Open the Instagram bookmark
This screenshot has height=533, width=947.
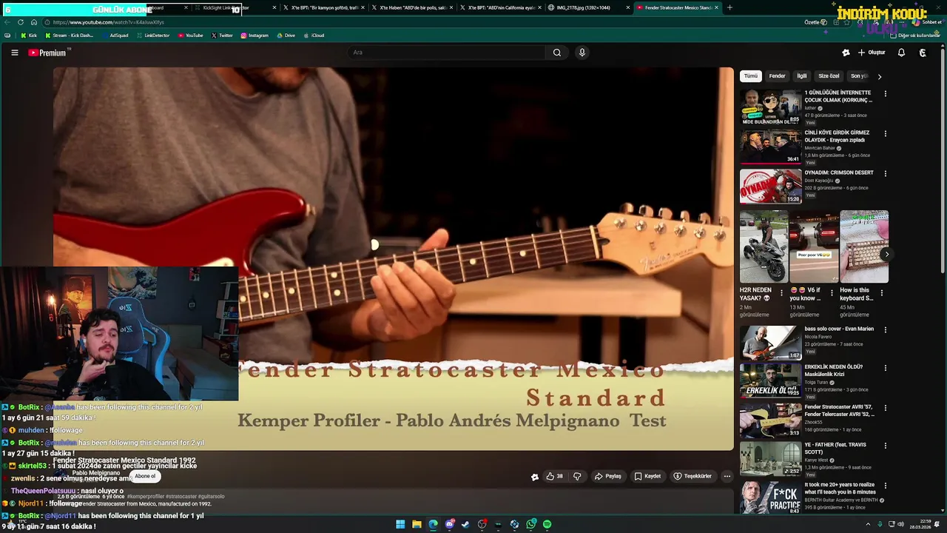[x=255, y=36]
